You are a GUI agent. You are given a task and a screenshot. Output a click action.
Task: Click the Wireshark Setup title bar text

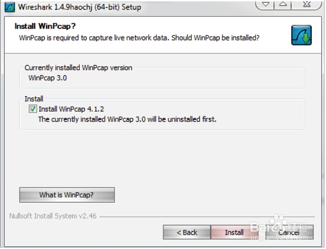[x=79, y=7]
